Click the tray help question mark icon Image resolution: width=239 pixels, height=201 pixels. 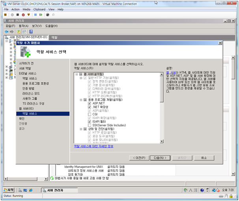point(202,190)
